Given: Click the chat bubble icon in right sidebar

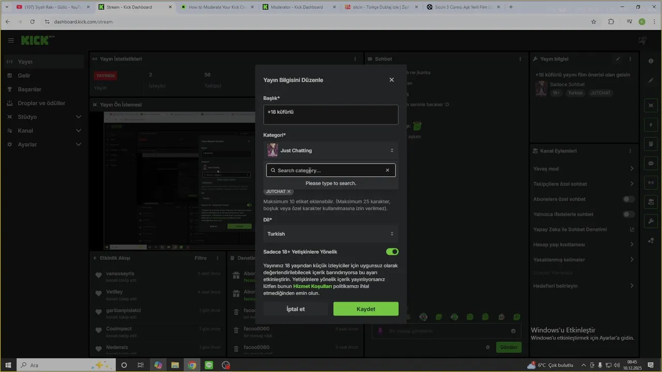Looking at the screenshot, I should pyautogui.click(x=651, y=163).
